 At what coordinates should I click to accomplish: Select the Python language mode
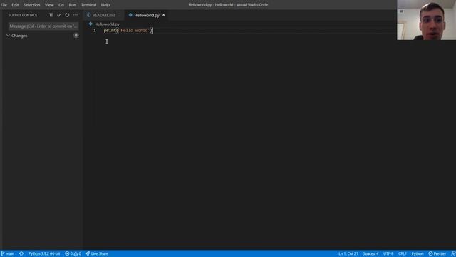[418, 253]
